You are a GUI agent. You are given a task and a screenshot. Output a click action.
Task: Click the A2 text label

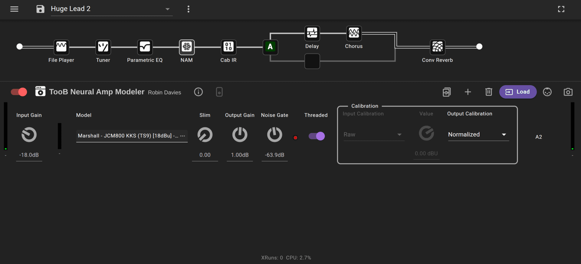539,137
